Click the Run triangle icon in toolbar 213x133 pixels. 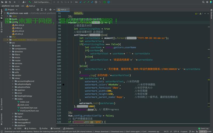(x=54, y=2)
